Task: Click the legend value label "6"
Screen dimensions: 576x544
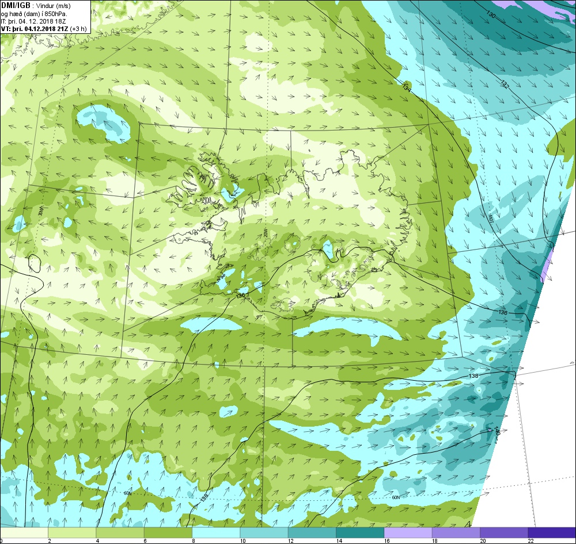Action: (x=145, y=541)
